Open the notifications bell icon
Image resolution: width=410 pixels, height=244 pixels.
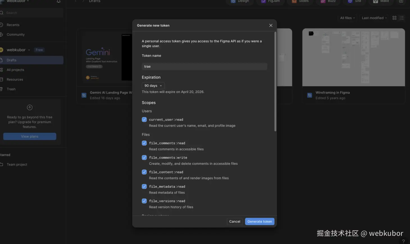[59, 1]
